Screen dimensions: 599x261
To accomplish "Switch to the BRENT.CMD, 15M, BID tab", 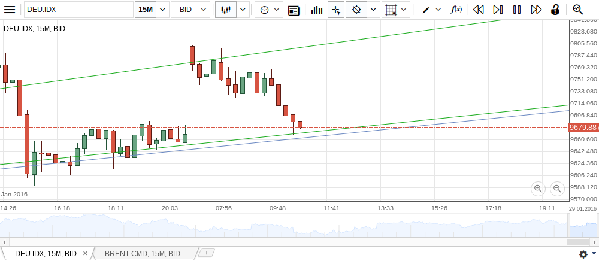I will point(143,254).
